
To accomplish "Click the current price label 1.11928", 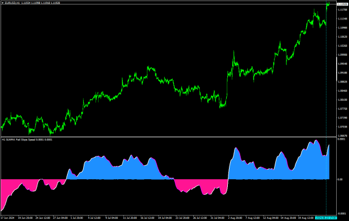I will 343,4.
